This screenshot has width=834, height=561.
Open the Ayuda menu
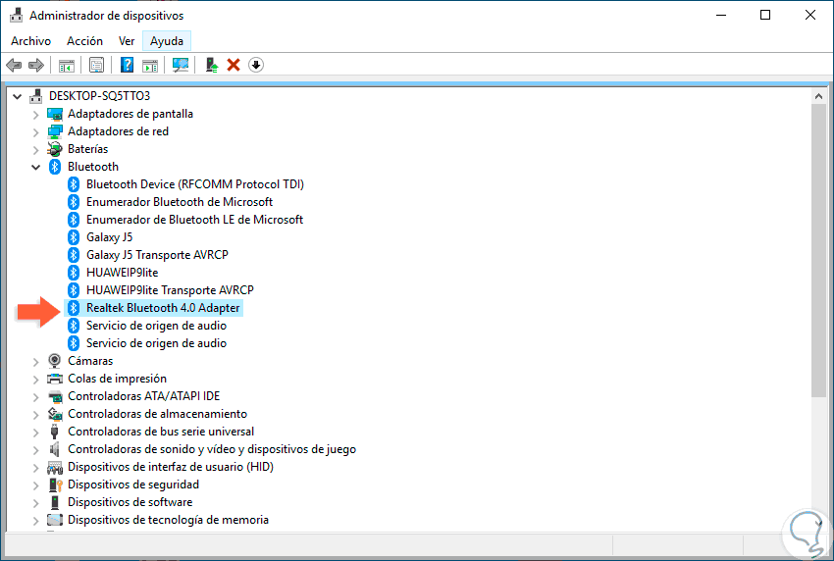click(x=167, y=41)
